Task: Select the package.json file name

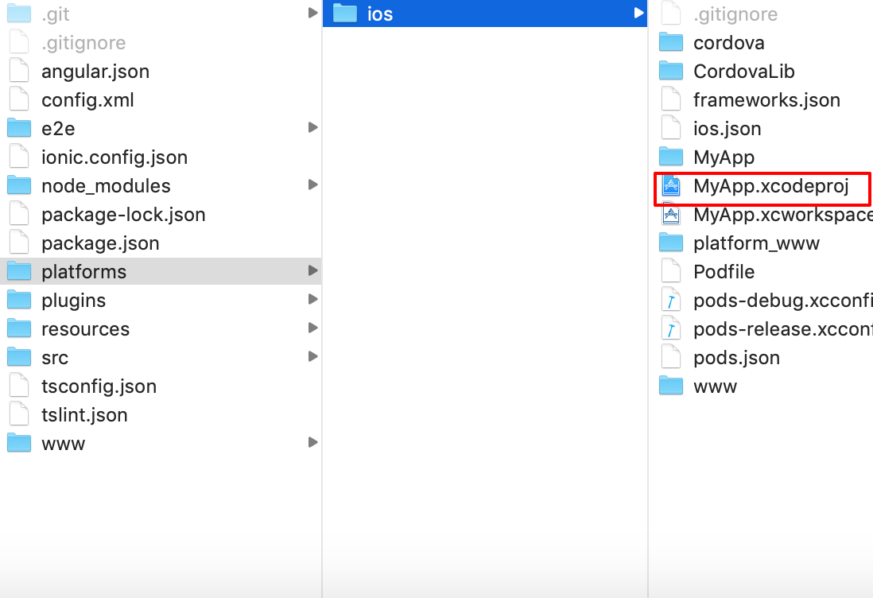Action: (x=100, y=243)
